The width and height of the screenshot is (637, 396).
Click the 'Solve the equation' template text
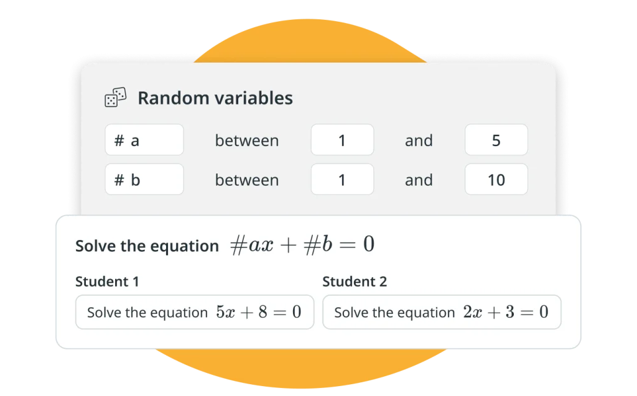[x=147, y=246]
